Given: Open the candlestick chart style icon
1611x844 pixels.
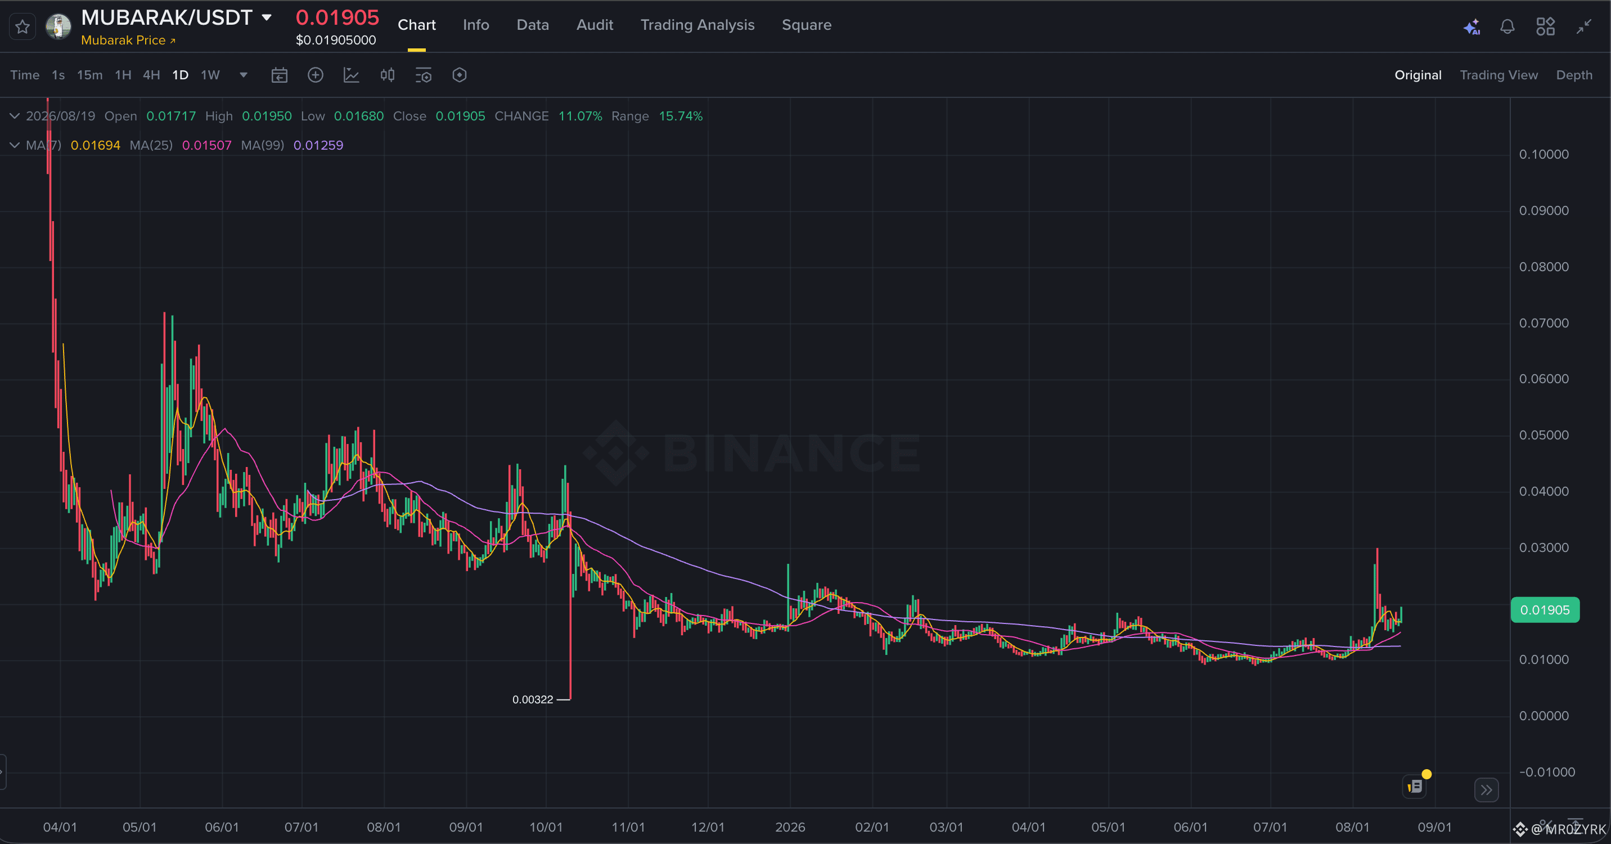Looking at the screenshot, I should coord(388,75).
